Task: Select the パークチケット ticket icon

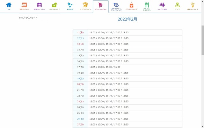Action: click(55, 6)
